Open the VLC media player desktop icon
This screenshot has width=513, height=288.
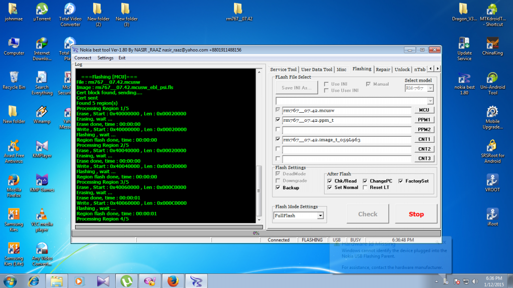(42, 215)
